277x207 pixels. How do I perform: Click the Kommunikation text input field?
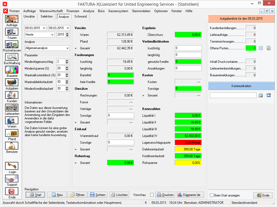(x=233, y=95)
